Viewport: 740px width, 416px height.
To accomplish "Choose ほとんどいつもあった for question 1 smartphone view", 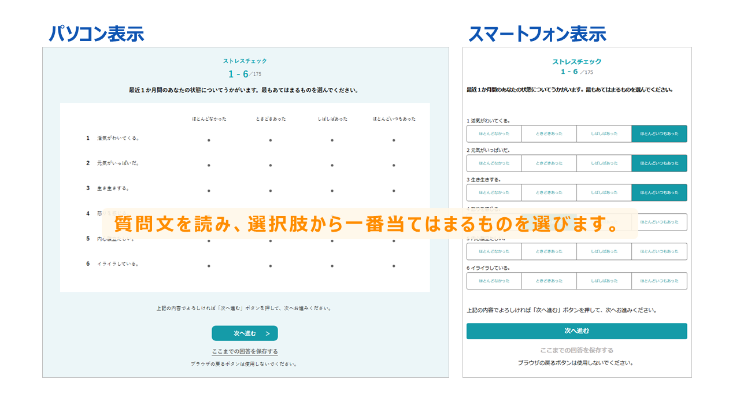I will 660,133.
